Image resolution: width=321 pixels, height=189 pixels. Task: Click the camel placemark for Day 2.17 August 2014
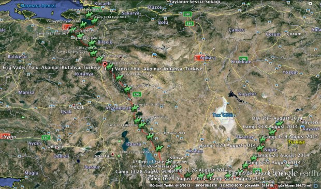click(x=280, y=123)
